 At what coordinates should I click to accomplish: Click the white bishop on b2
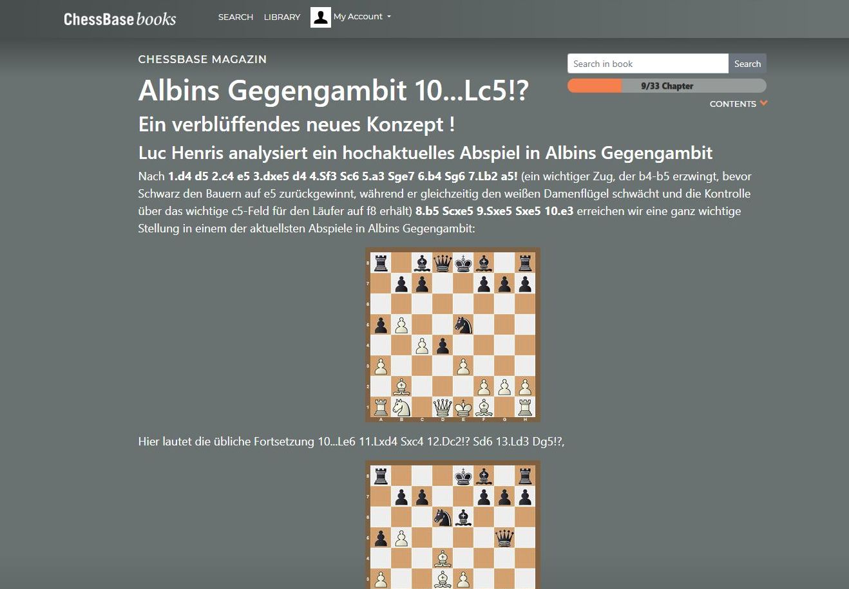(401, 387)
